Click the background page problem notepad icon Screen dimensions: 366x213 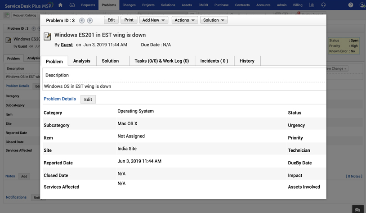(x=9, y=40)
